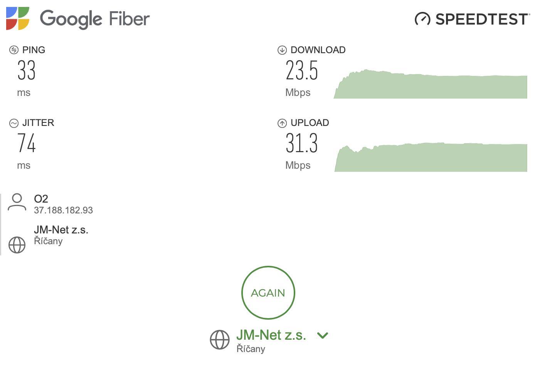This screenshot has height=369, width=542.
Task: Click the jitter wave icon
Action: [14, 123]
